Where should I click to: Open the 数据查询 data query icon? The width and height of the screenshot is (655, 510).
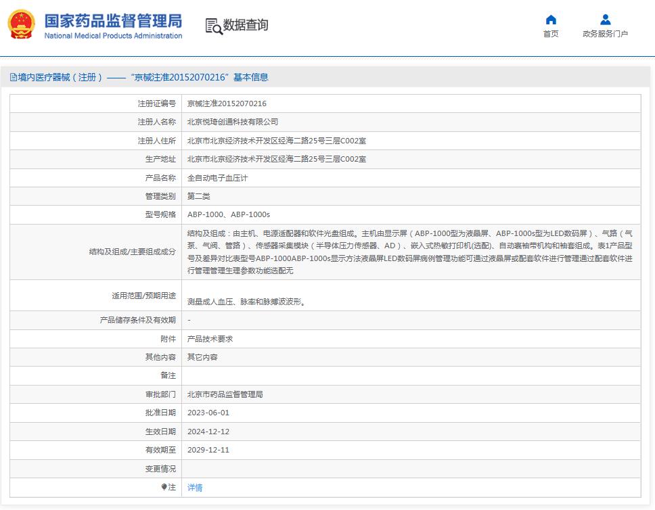[x=237, y=26]
